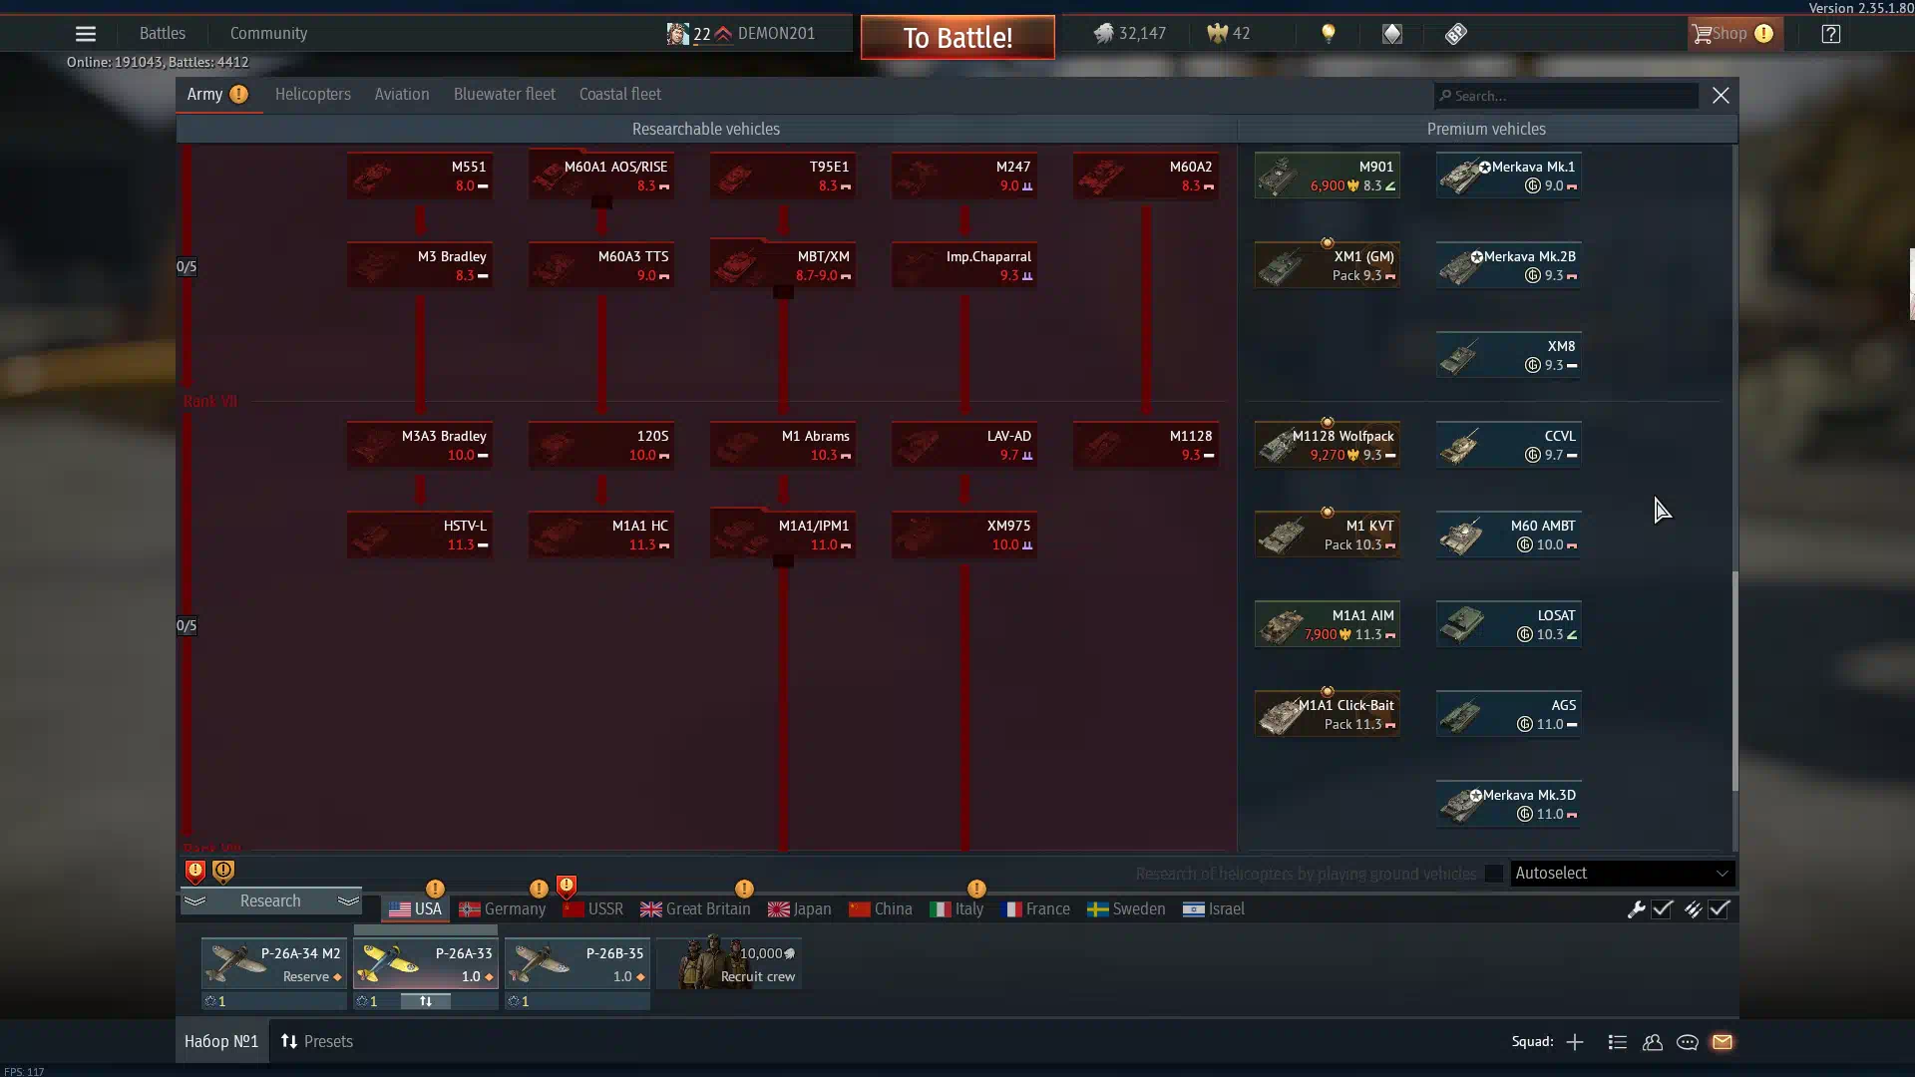This screenshot has width=1915, height=1077.
Task: Click the wrench repair icon
Action: tap(1636, 909)
